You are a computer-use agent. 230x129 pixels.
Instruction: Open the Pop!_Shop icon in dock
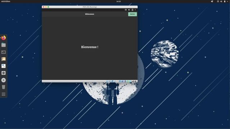click(x=4, y=59)
